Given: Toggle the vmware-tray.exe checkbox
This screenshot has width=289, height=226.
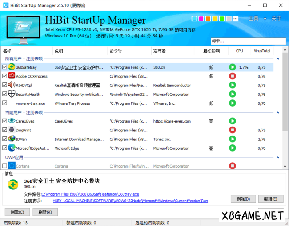Looking at the screenshot, I should [4, 103].
